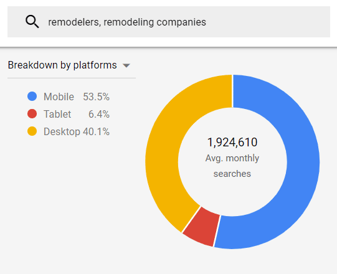Click the Mobile 53.5% value
The image size is (337, 274).
[97, 97]
